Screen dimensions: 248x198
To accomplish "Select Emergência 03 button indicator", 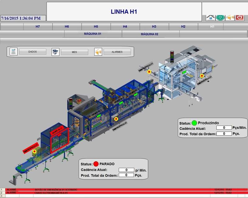I will tap(149, 72).
